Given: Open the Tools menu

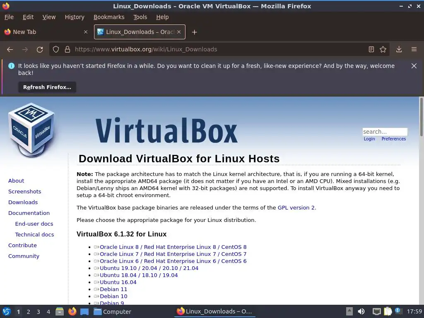Looking at the screenshot, I should (x=140, y=17).
